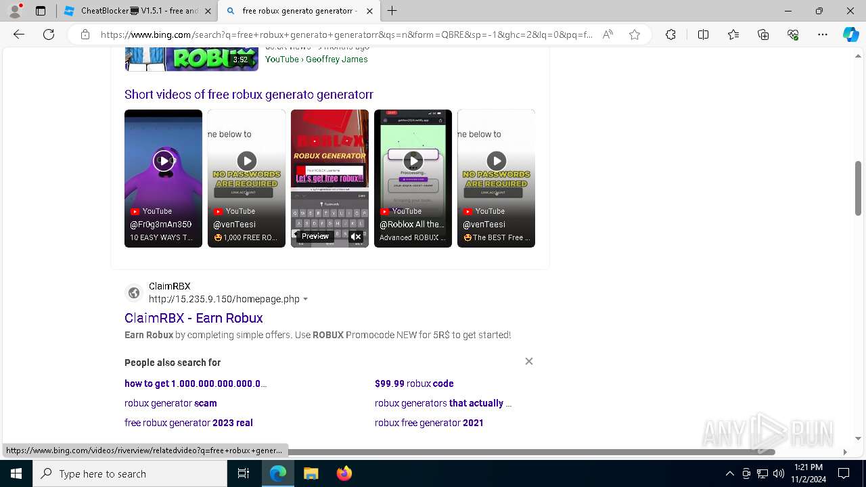Open Short videos of free robux heading
Viewport: 866px width, 487px height.
(x=249, y=95)
